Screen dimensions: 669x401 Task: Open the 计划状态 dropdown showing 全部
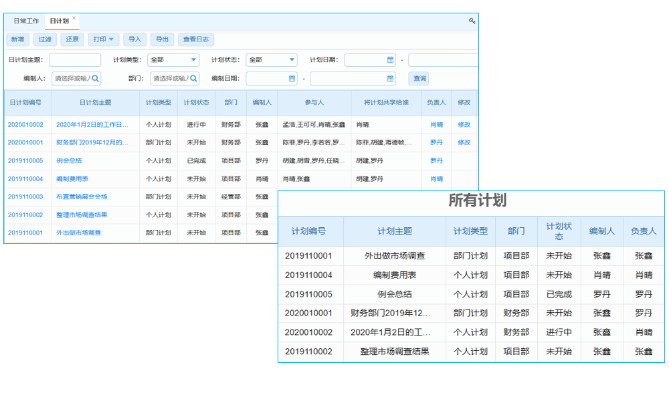coord(271,59)
